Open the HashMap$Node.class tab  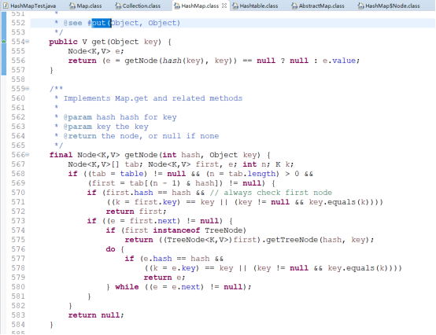coord(392,6)
